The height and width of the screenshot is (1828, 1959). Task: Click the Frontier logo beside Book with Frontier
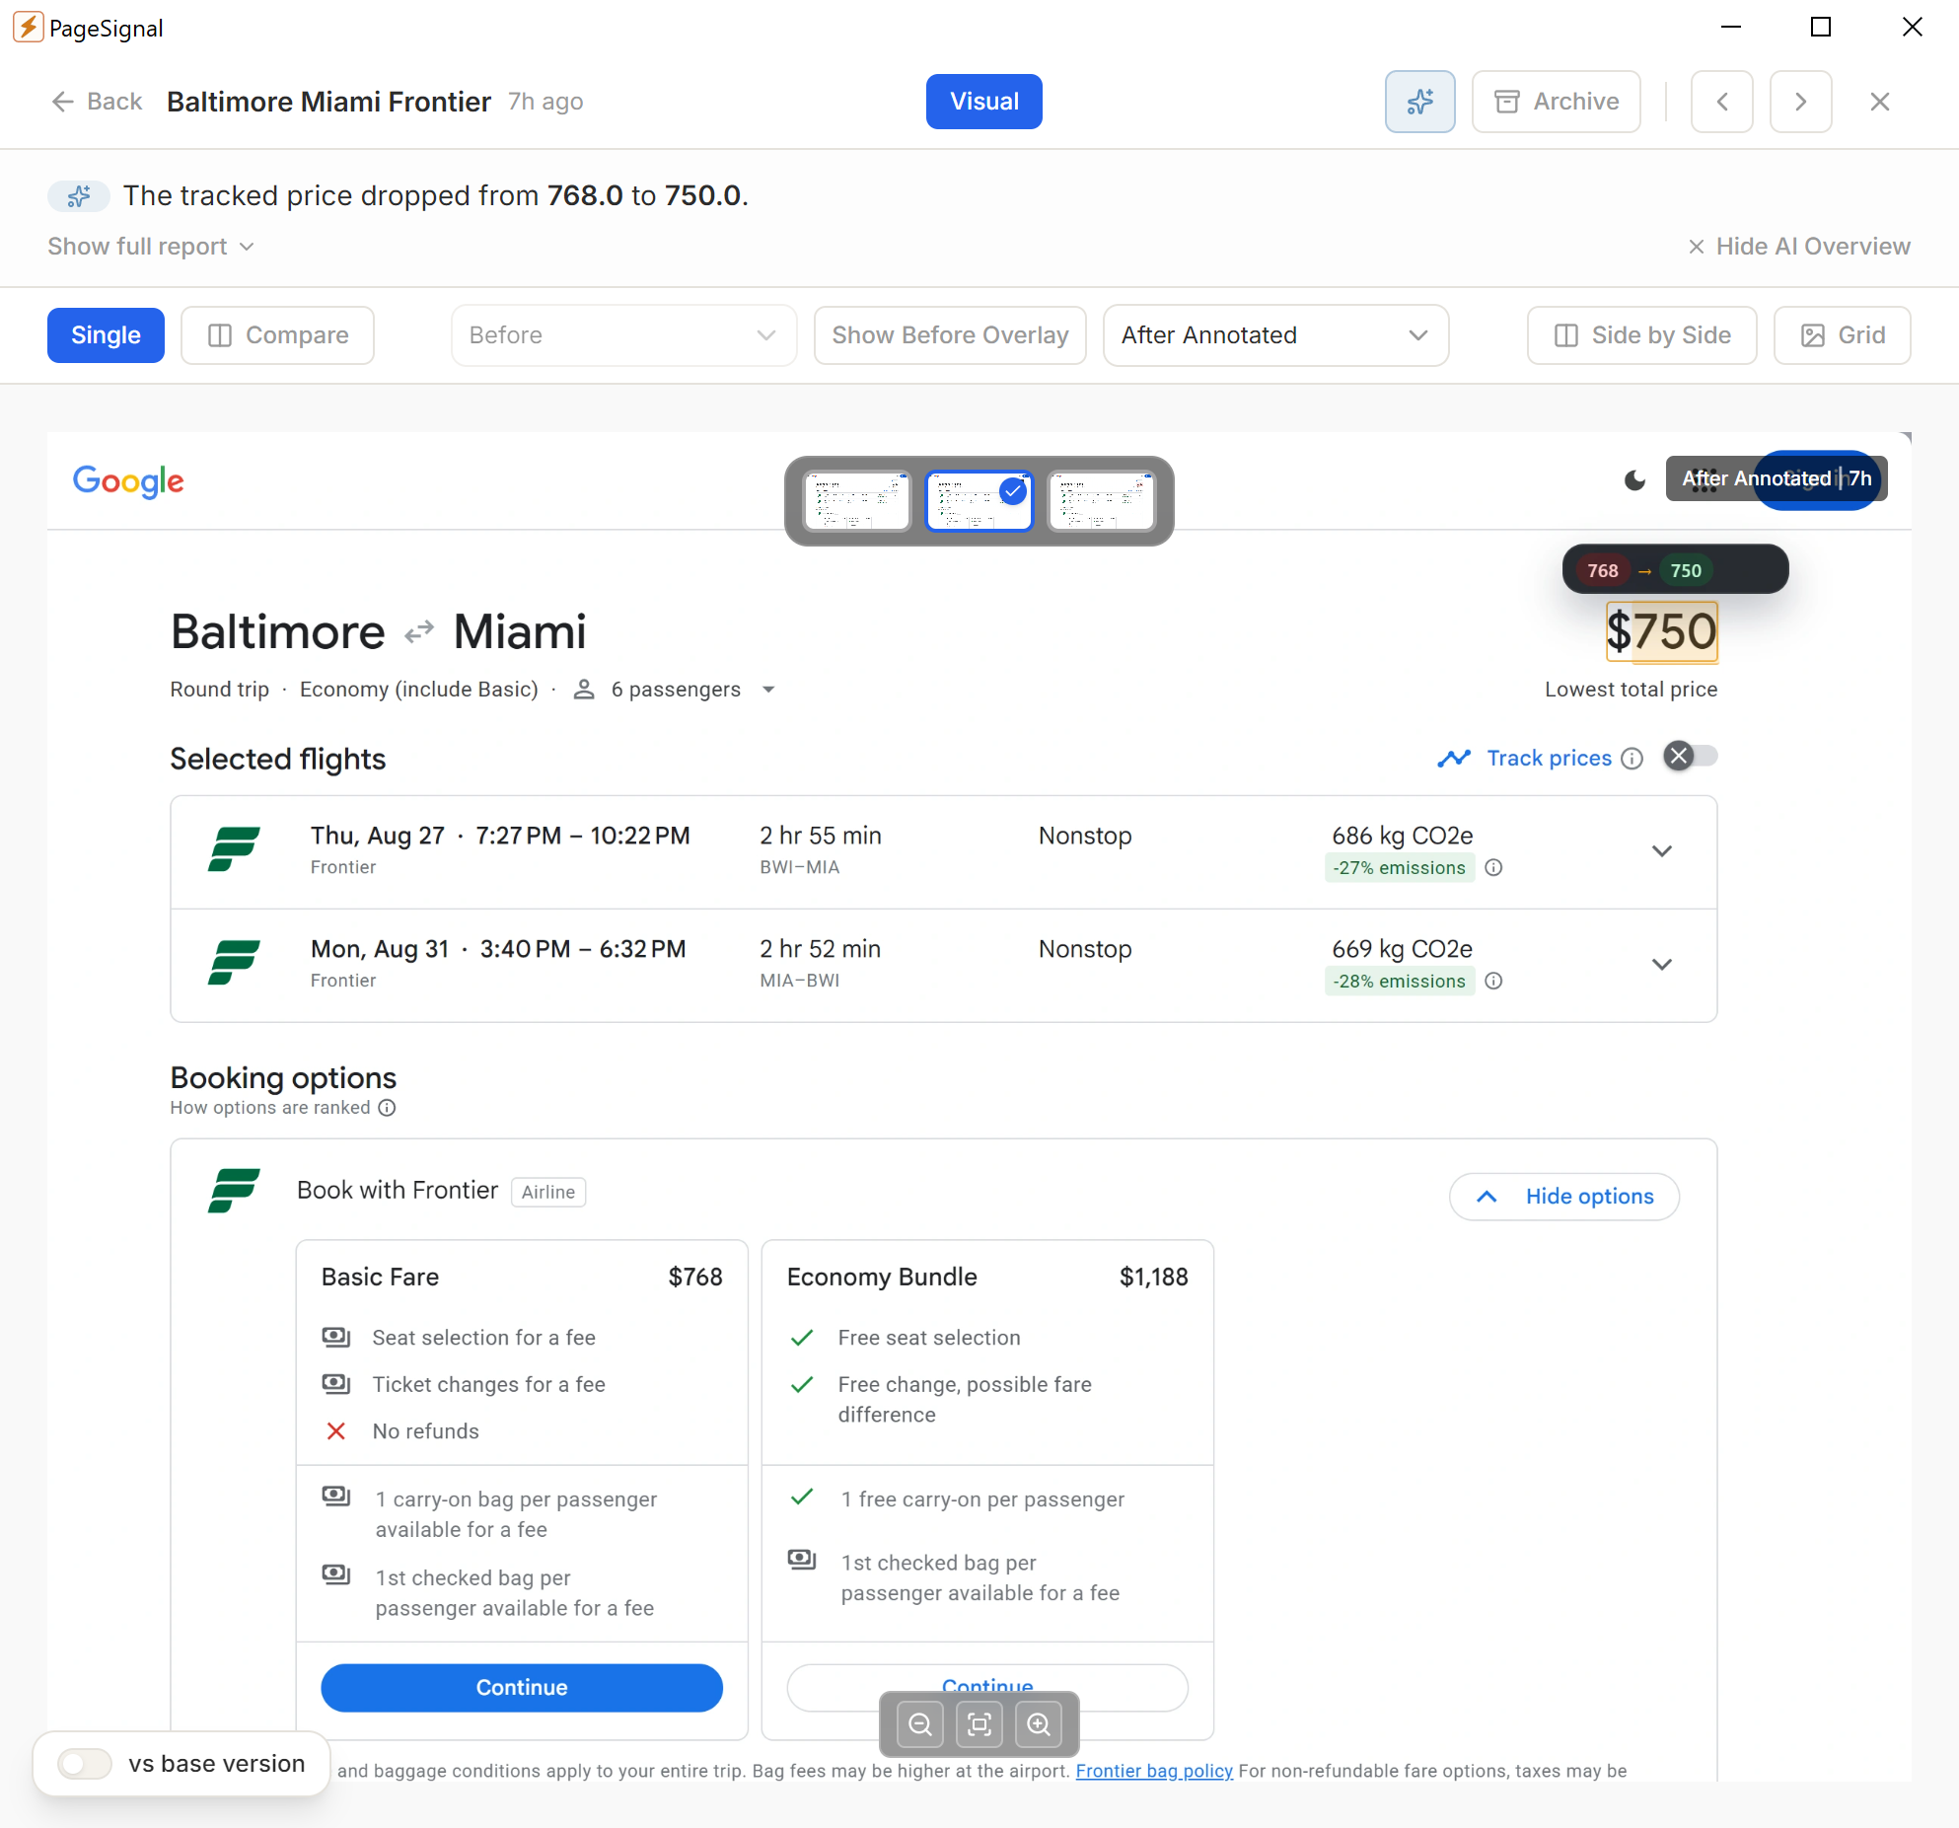click(234, 1191)
